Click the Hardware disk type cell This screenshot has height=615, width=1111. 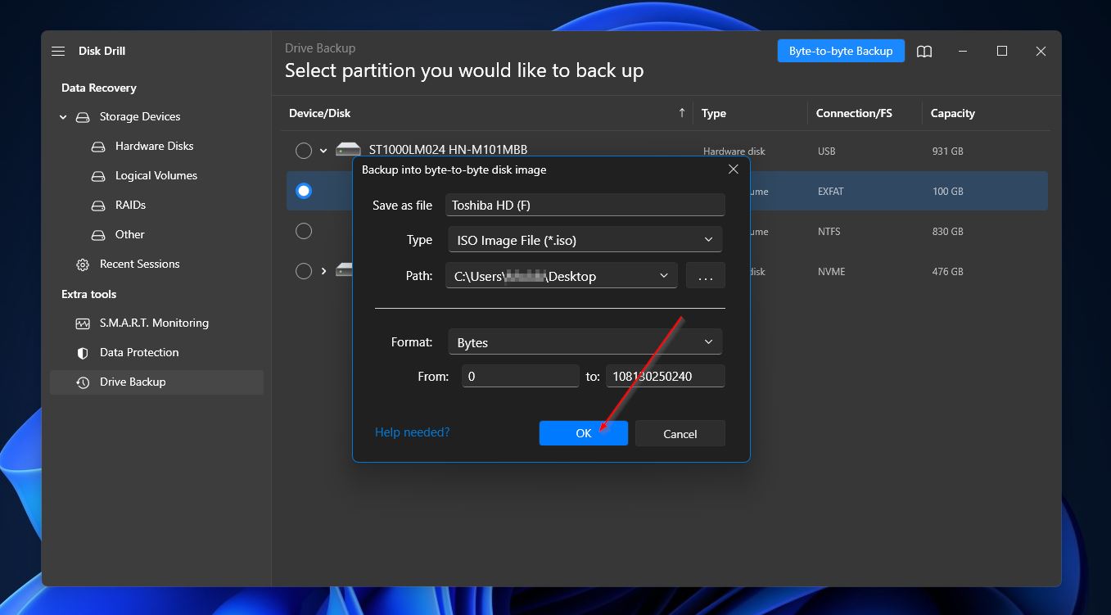click(734, 151)
